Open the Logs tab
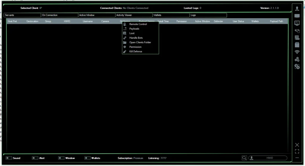Viewport: 305px width, 166px height. point(208,15)
